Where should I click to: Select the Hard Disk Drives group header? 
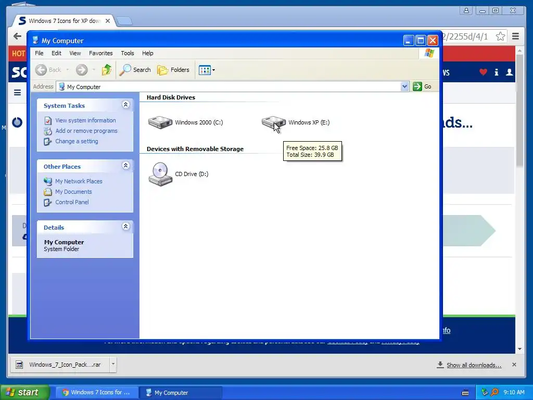pos(171,97)
